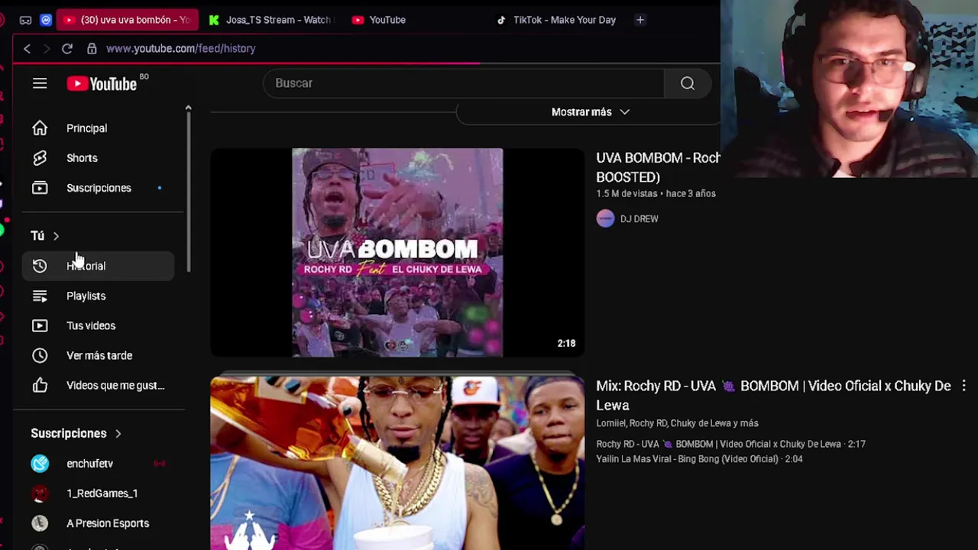Open Ver más tarde list
The image size is (978, 550).
pyautogui.click(x=98, y=355)
